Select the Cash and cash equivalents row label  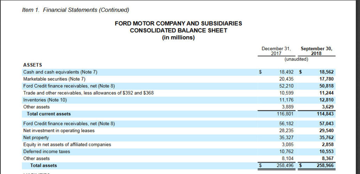pos(60,72)
